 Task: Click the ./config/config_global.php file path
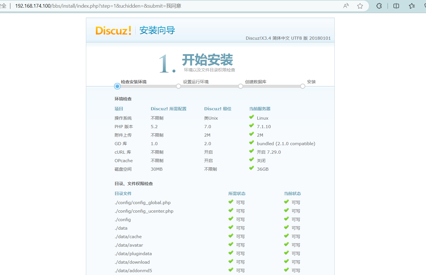click(x=143, y=203)
